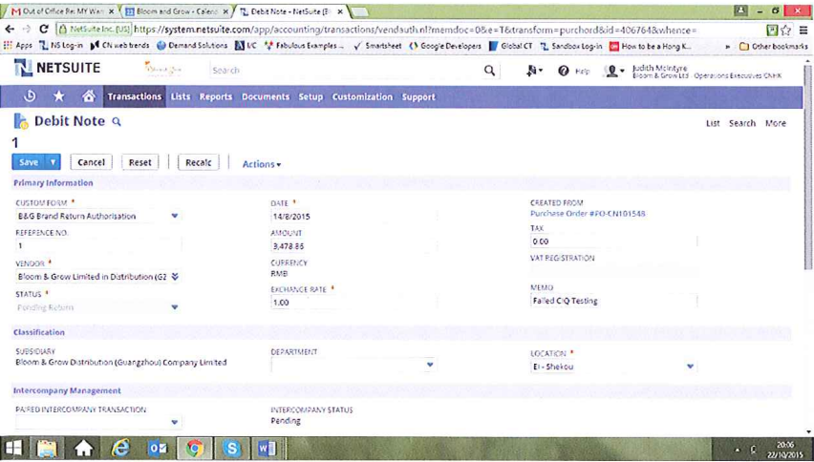Open Paired Intercompany Transaction dropdown
814x462 pixels.
coord(175,423)
